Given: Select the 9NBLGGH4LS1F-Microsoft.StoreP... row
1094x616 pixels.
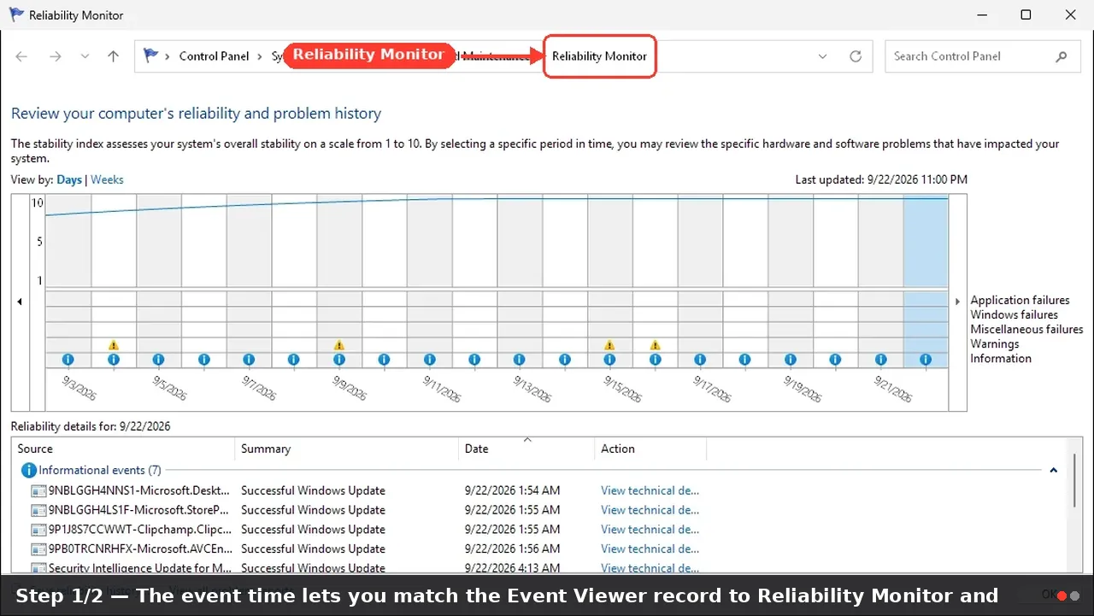Looking at the screenshot, I should (538, 510).
